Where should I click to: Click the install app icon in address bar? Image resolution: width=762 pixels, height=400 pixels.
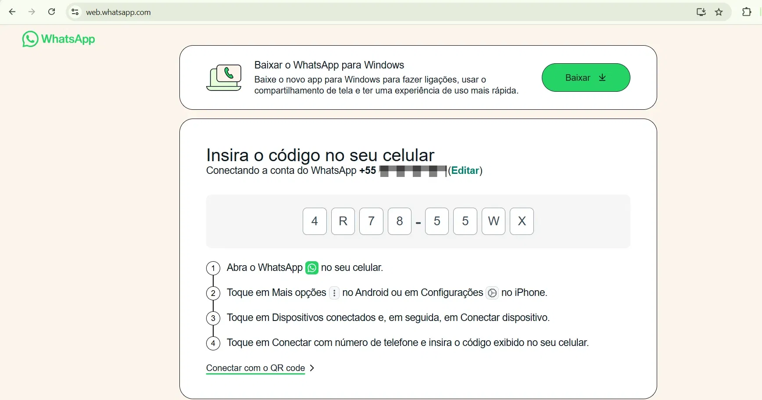[701, 12]
